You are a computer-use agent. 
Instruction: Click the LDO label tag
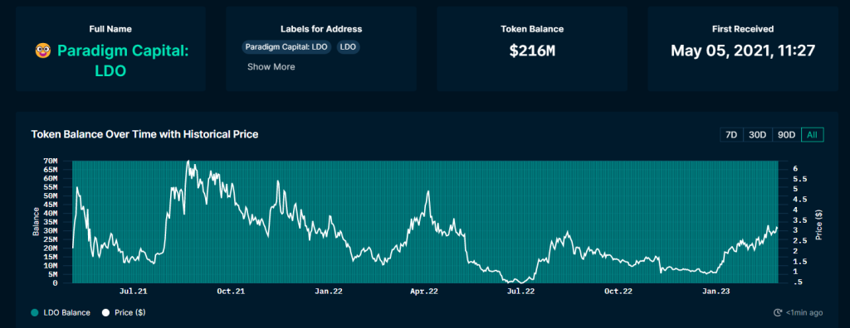[x=348, y=47]
